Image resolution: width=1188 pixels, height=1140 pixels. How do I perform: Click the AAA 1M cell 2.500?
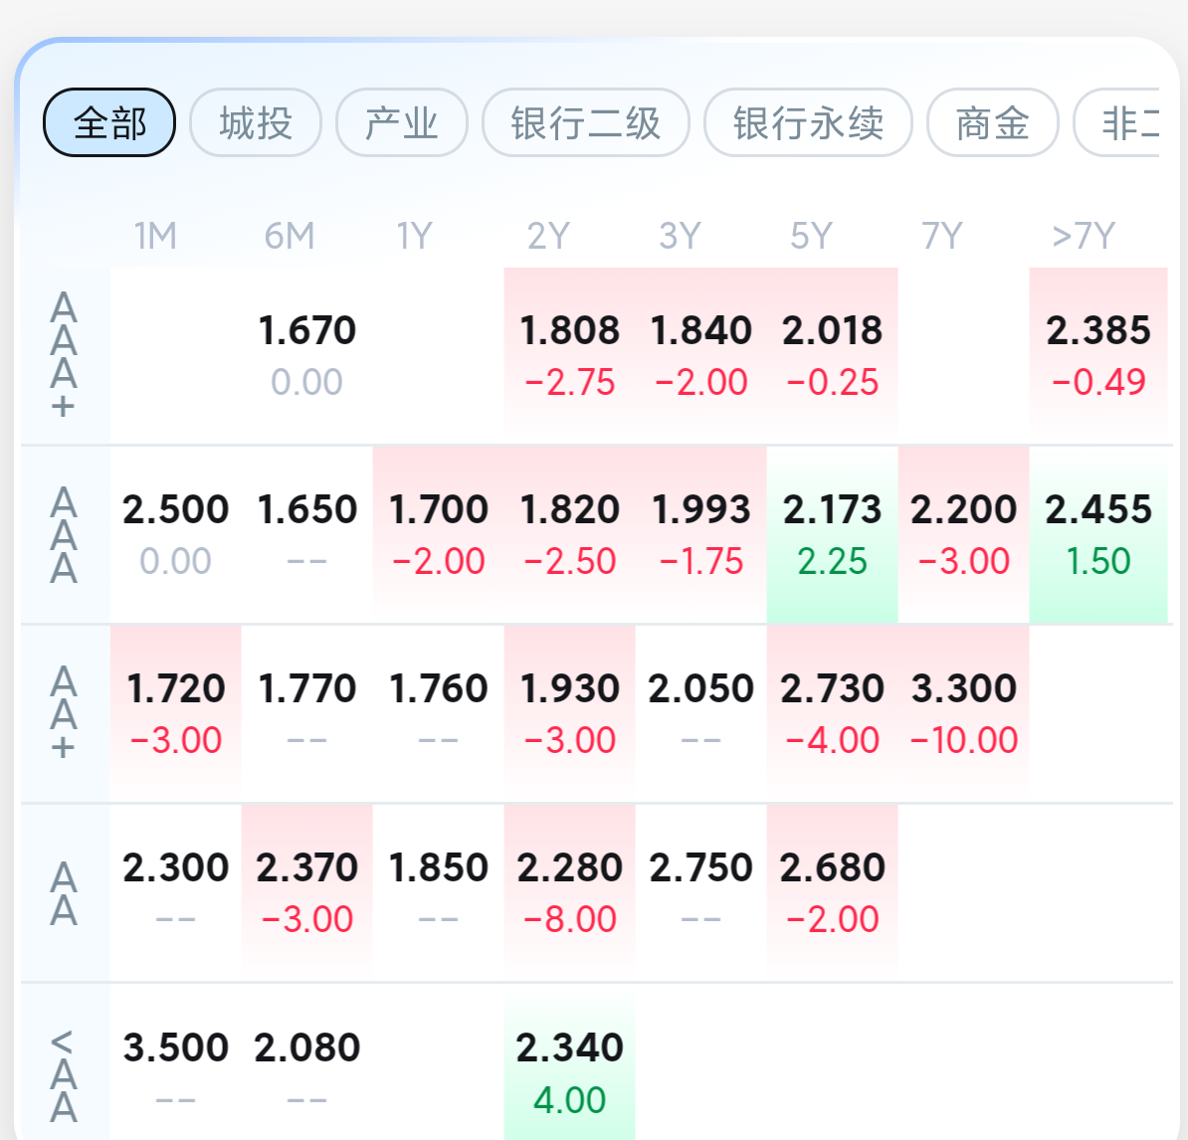click(x=175, y=534)
